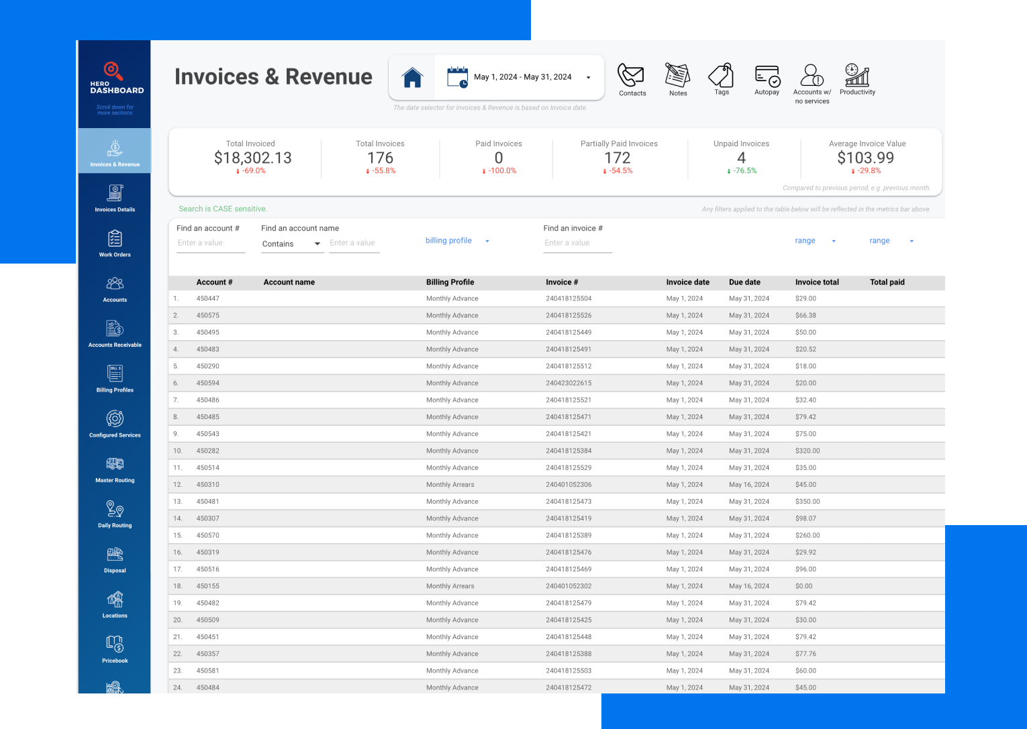Select account number 450447 cell

(x=207, y=298)
